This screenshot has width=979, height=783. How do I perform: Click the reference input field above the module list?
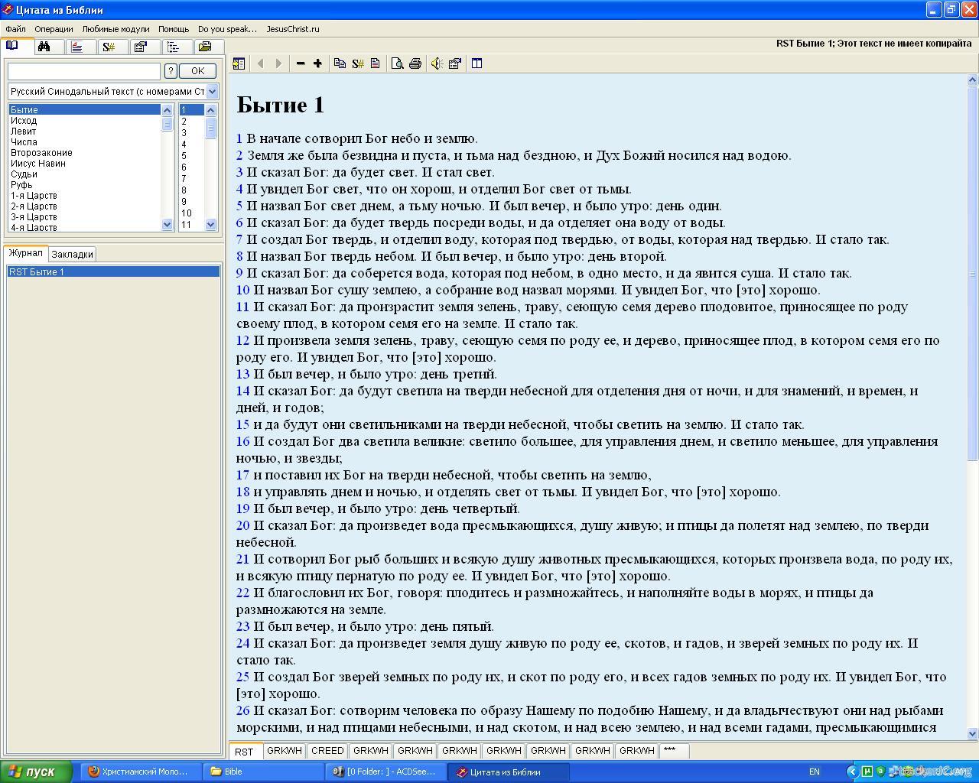click(x=84, y=71)
